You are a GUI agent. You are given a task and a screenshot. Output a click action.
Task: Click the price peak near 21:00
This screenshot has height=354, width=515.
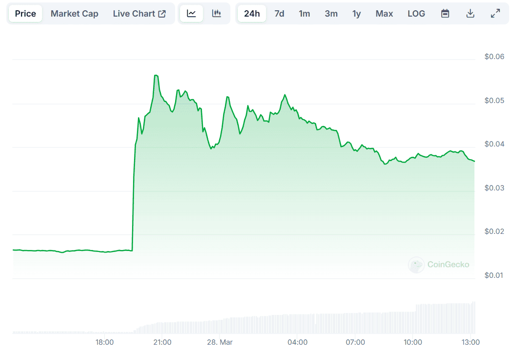pos(156,76)
